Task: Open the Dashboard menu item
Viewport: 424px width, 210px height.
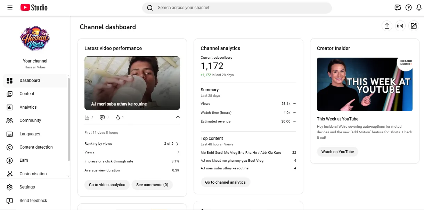Action: pos(35,81)
